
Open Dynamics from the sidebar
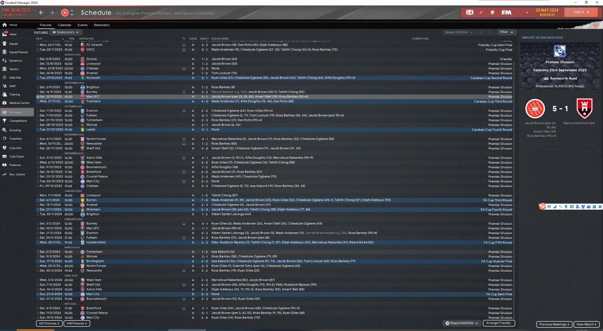point(17,61)
